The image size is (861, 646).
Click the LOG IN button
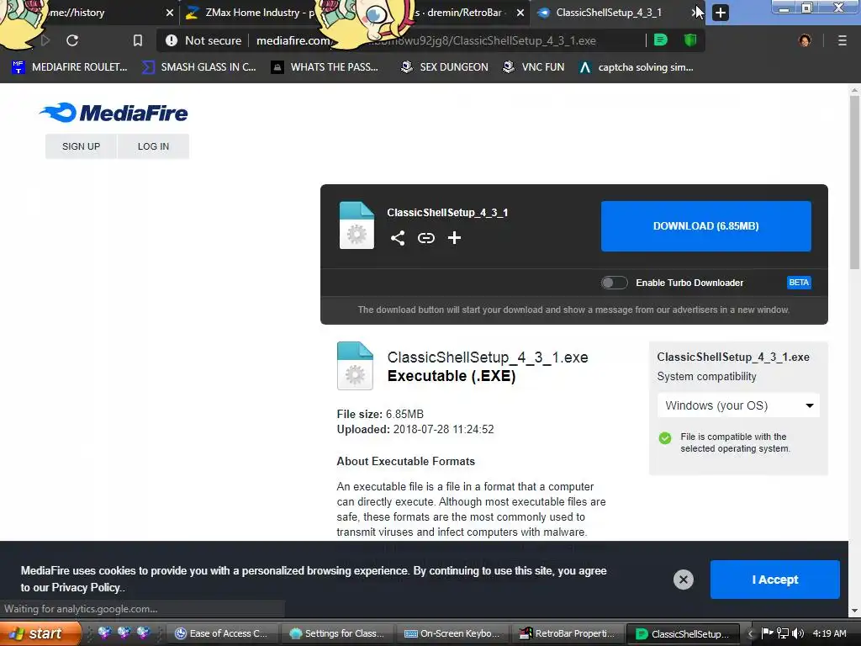click(153, 146)
